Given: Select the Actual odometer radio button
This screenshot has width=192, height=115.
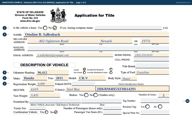Looking at the screenshot, I should 84,69.
